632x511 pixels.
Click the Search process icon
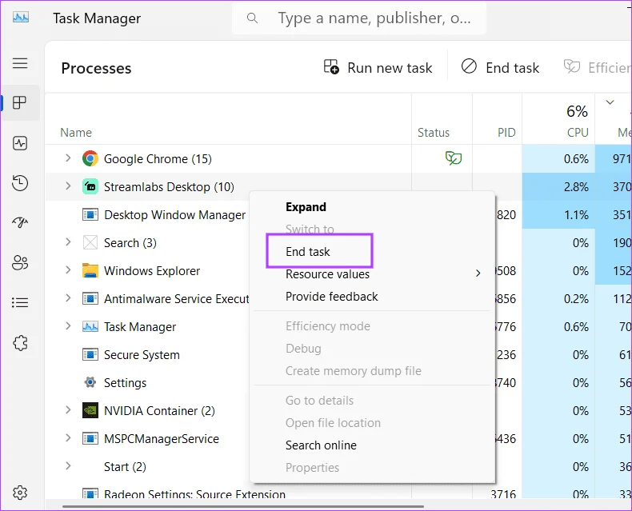90,242
